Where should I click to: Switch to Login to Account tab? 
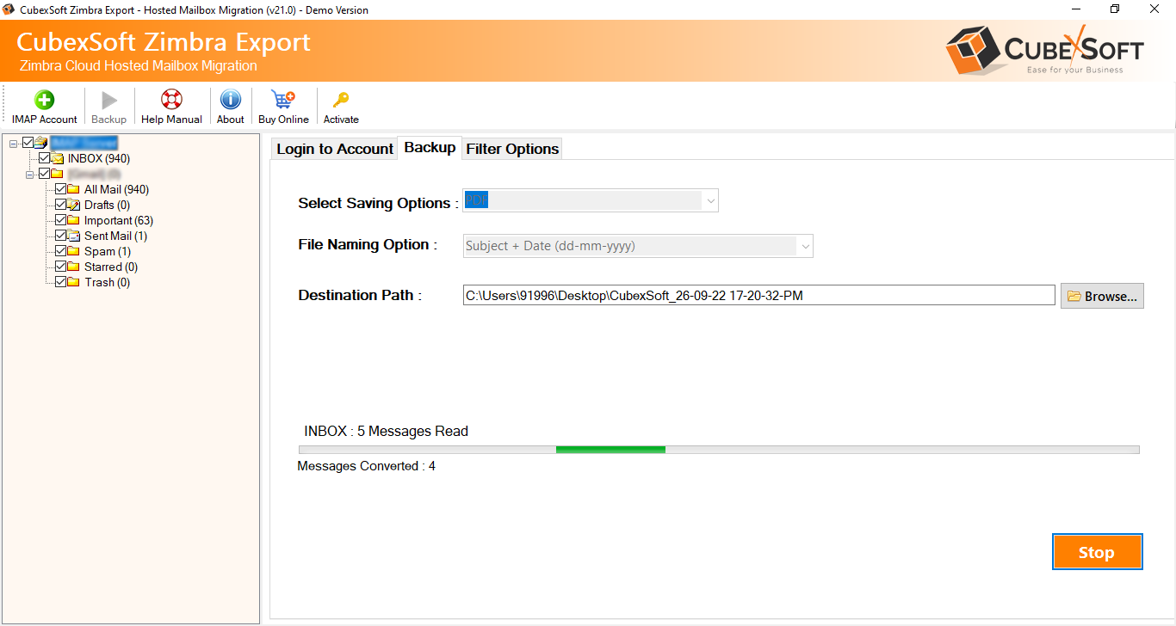pyautogui.click(x=335, y=149)
